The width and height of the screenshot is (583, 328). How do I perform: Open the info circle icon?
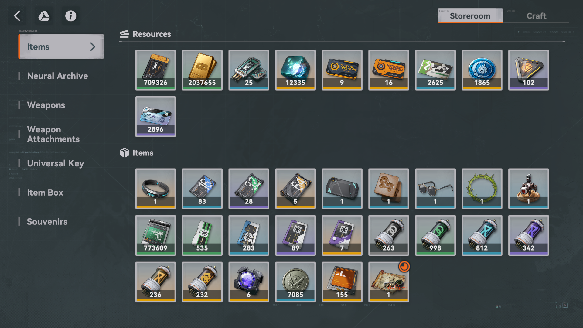71,16
